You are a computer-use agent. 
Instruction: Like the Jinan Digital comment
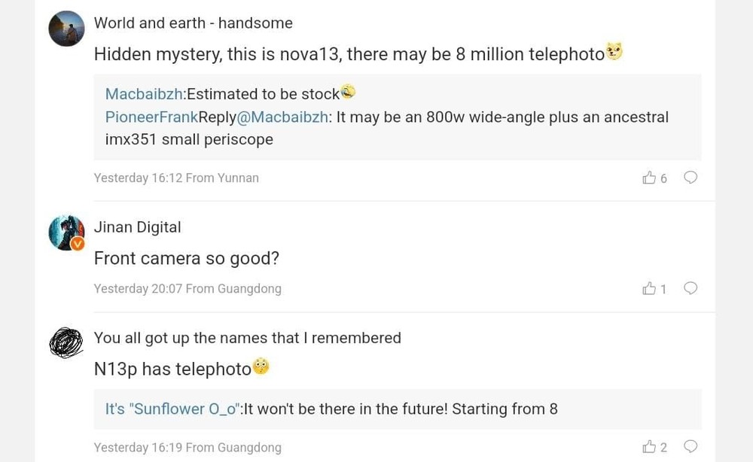click(x=649, y=289)
